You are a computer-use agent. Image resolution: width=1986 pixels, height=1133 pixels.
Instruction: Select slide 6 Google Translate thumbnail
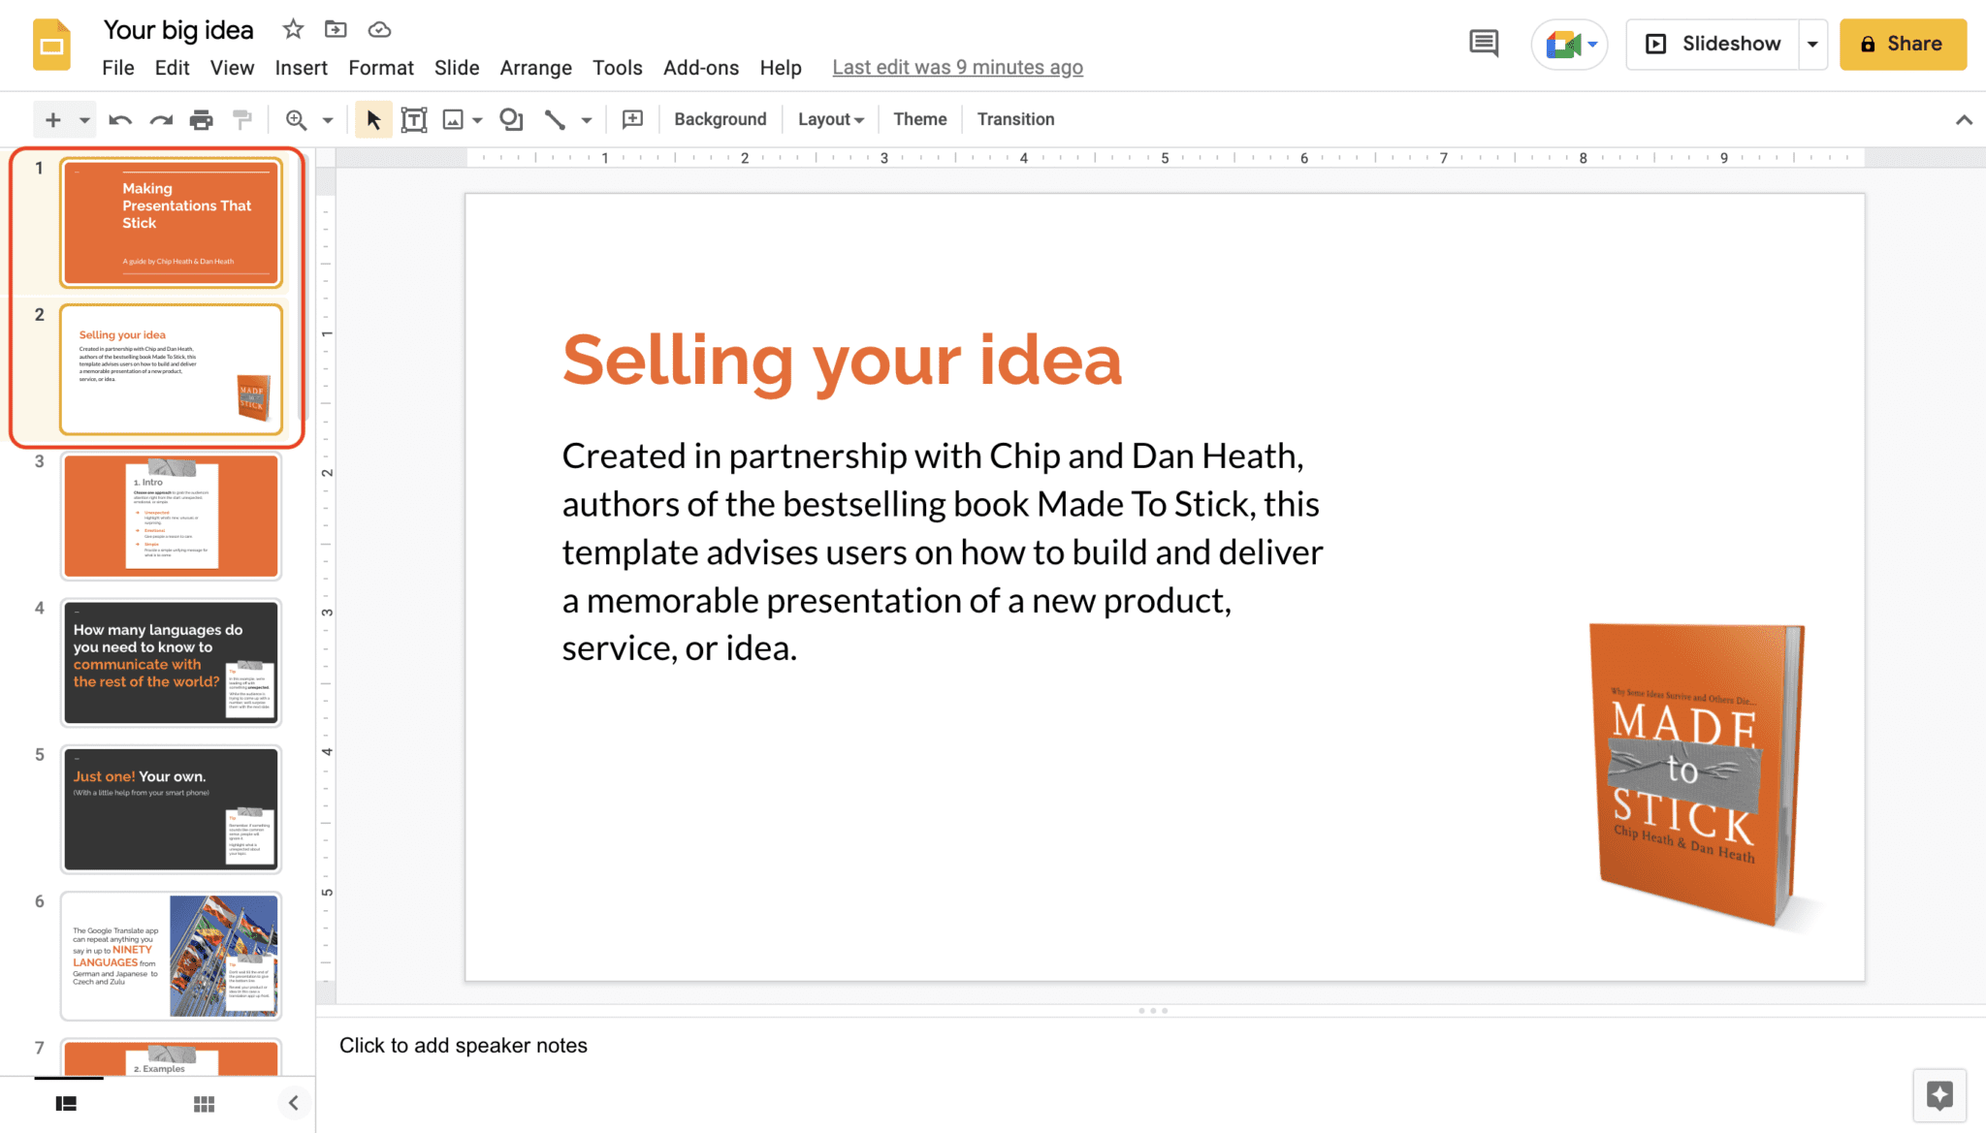(x=171, y=957)
